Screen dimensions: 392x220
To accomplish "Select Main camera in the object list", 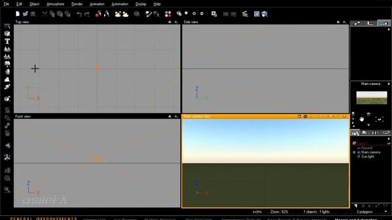I will [x=371, y=152].
